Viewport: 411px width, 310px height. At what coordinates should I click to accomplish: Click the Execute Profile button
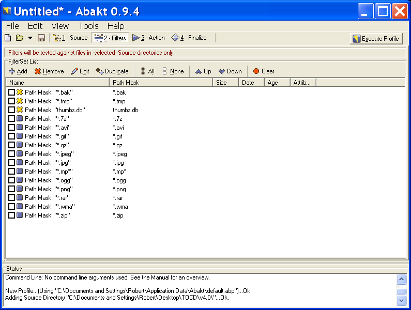(x=376, y=39)
